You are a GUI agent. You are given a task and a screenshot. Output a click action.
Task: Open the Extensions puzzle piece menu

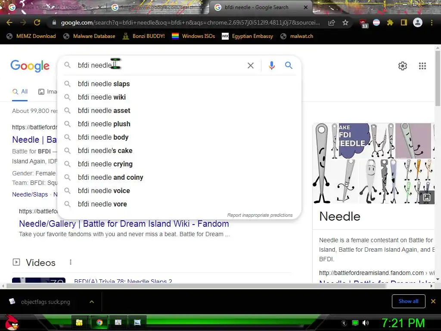390,22
